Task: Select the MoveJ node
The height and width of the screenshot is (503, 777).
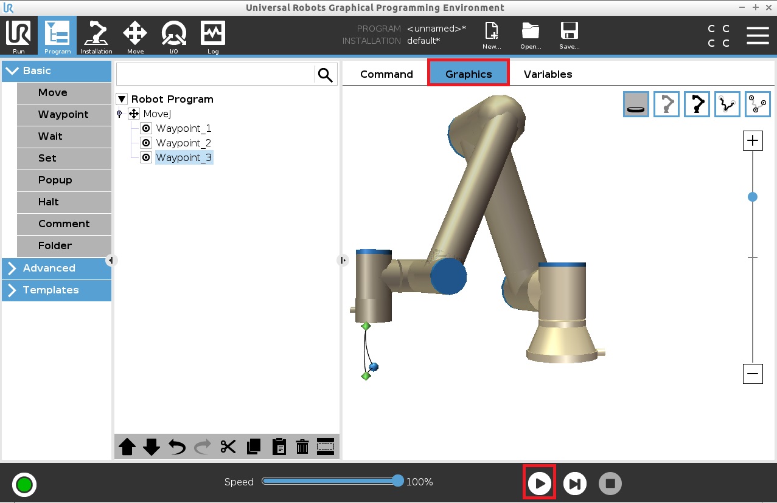Action: coord(157,114)
